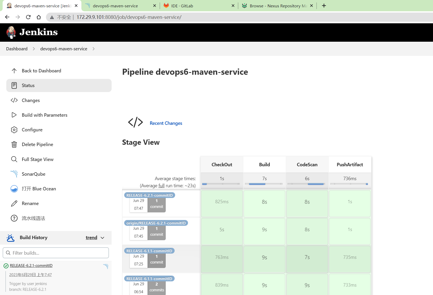Click the SonarQube sidebar icon
The height and width of the screenshot is (295, 433).
click(x=14, y=174)
